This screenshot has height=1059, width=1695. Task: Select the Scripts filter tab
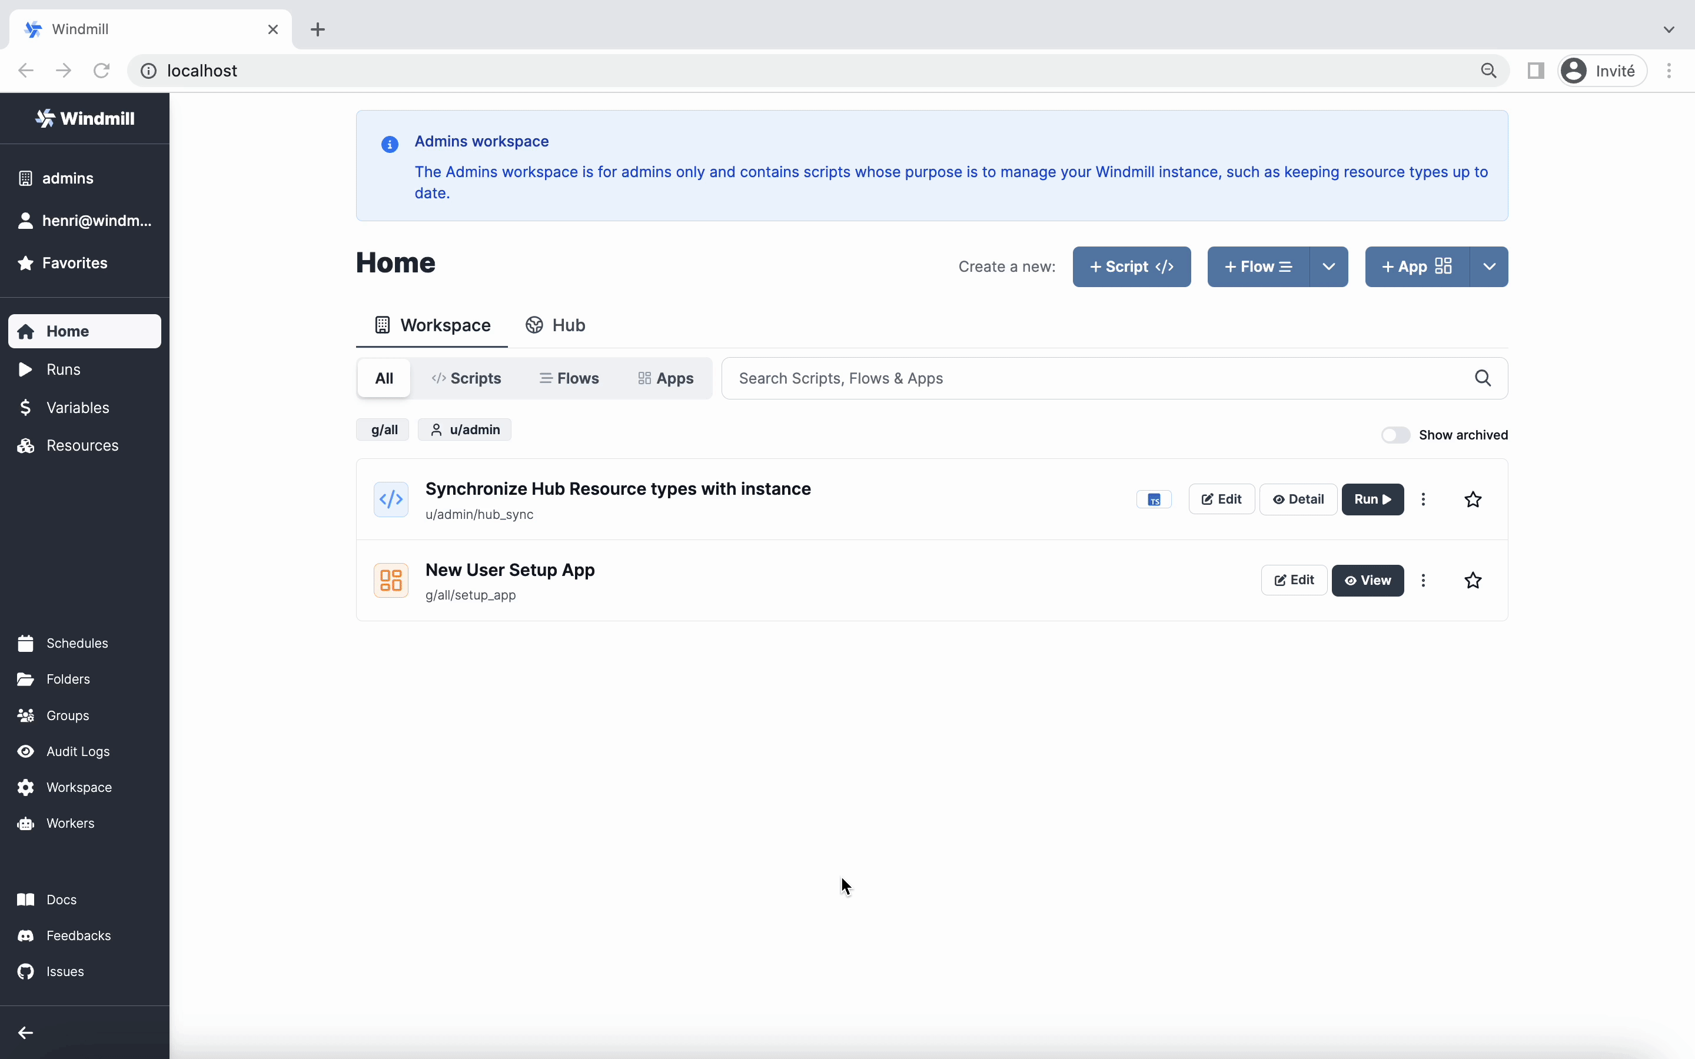click(466, 377)
